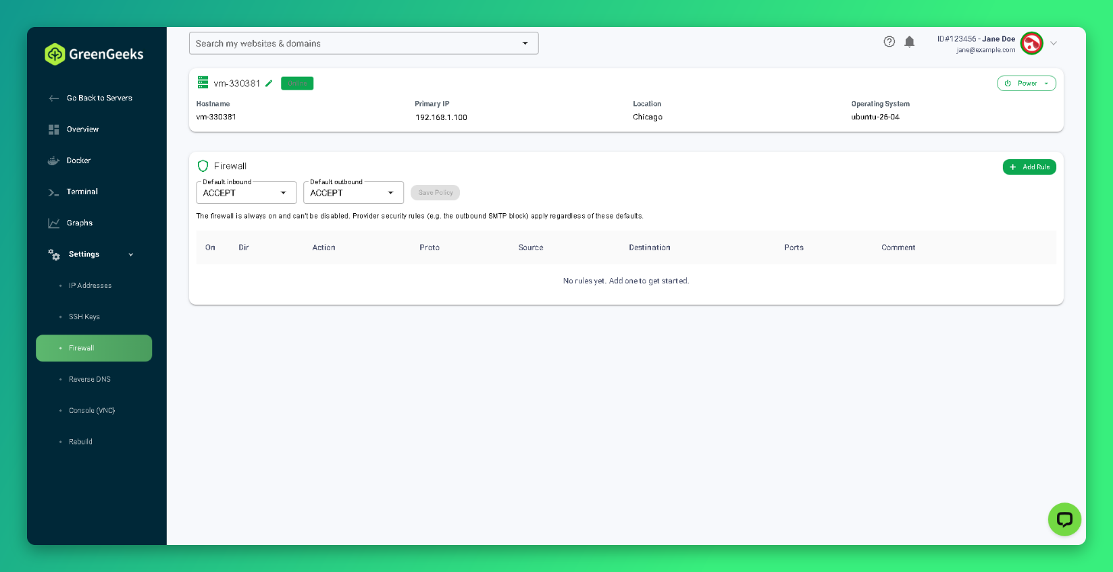Select the Firewall settings item
Screen dimensions: 1113x572
click(x=94, y=348)
